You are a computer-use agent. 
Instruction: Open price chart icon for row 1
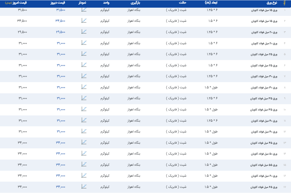(84, 9)
